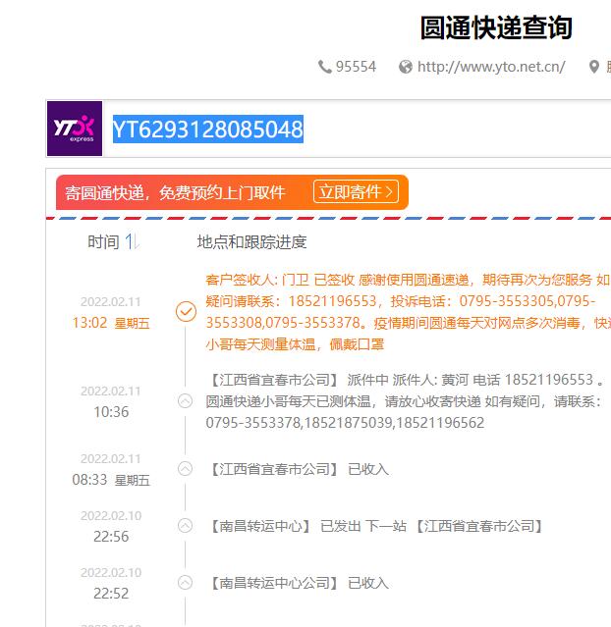Screen dimensions: 611x627
Task: Click the 【南昌转运中心公司】 已收入 entry
Action: [x=298, y=583]
